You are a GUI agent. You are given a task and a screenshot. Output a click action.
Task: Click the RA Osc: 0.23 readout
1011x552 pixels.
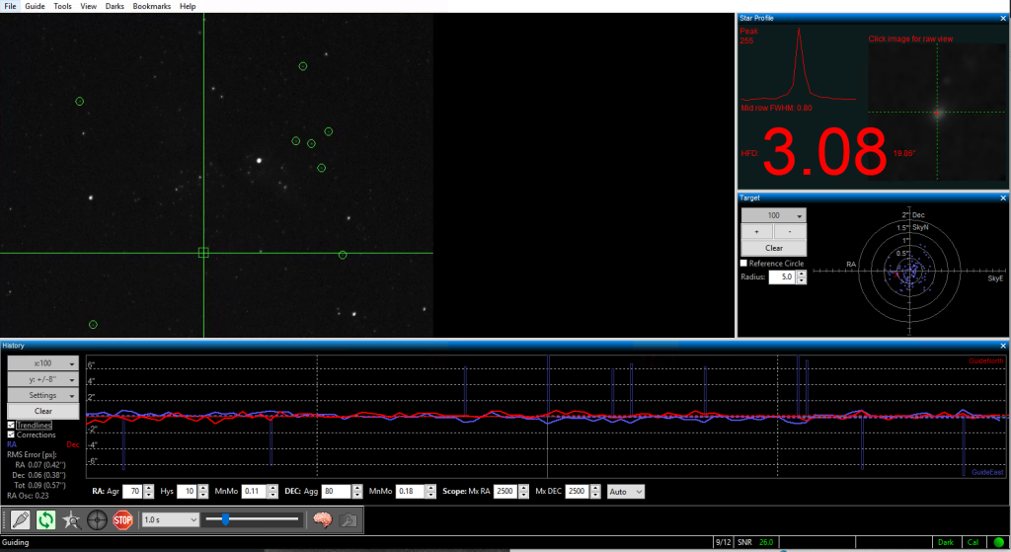(x=28, y=496)
